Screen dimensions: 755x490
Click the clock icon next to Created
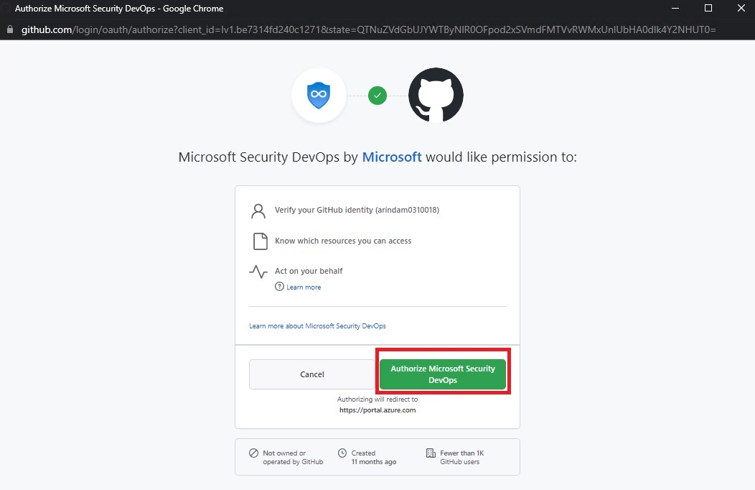[x=342, y=453]
